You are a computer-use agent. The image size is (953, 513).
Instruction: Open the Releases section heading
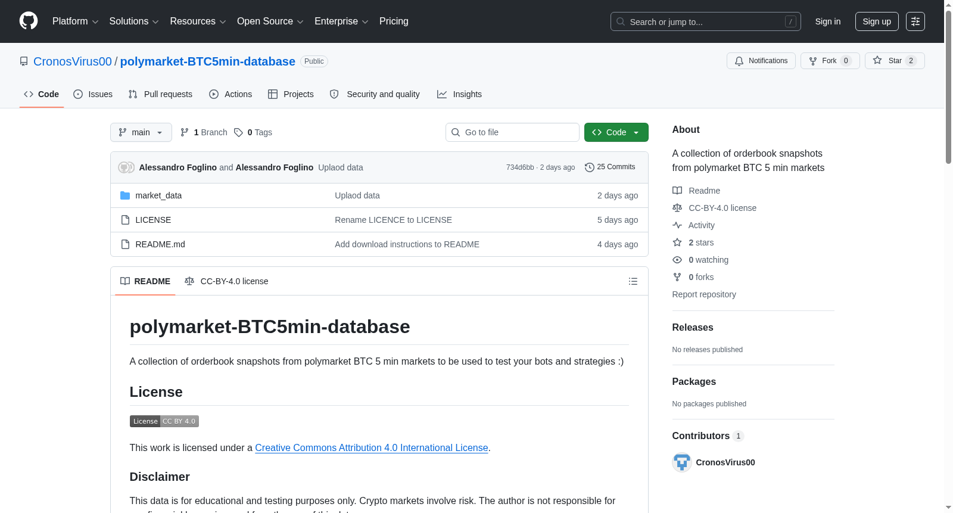coord(693,328)
